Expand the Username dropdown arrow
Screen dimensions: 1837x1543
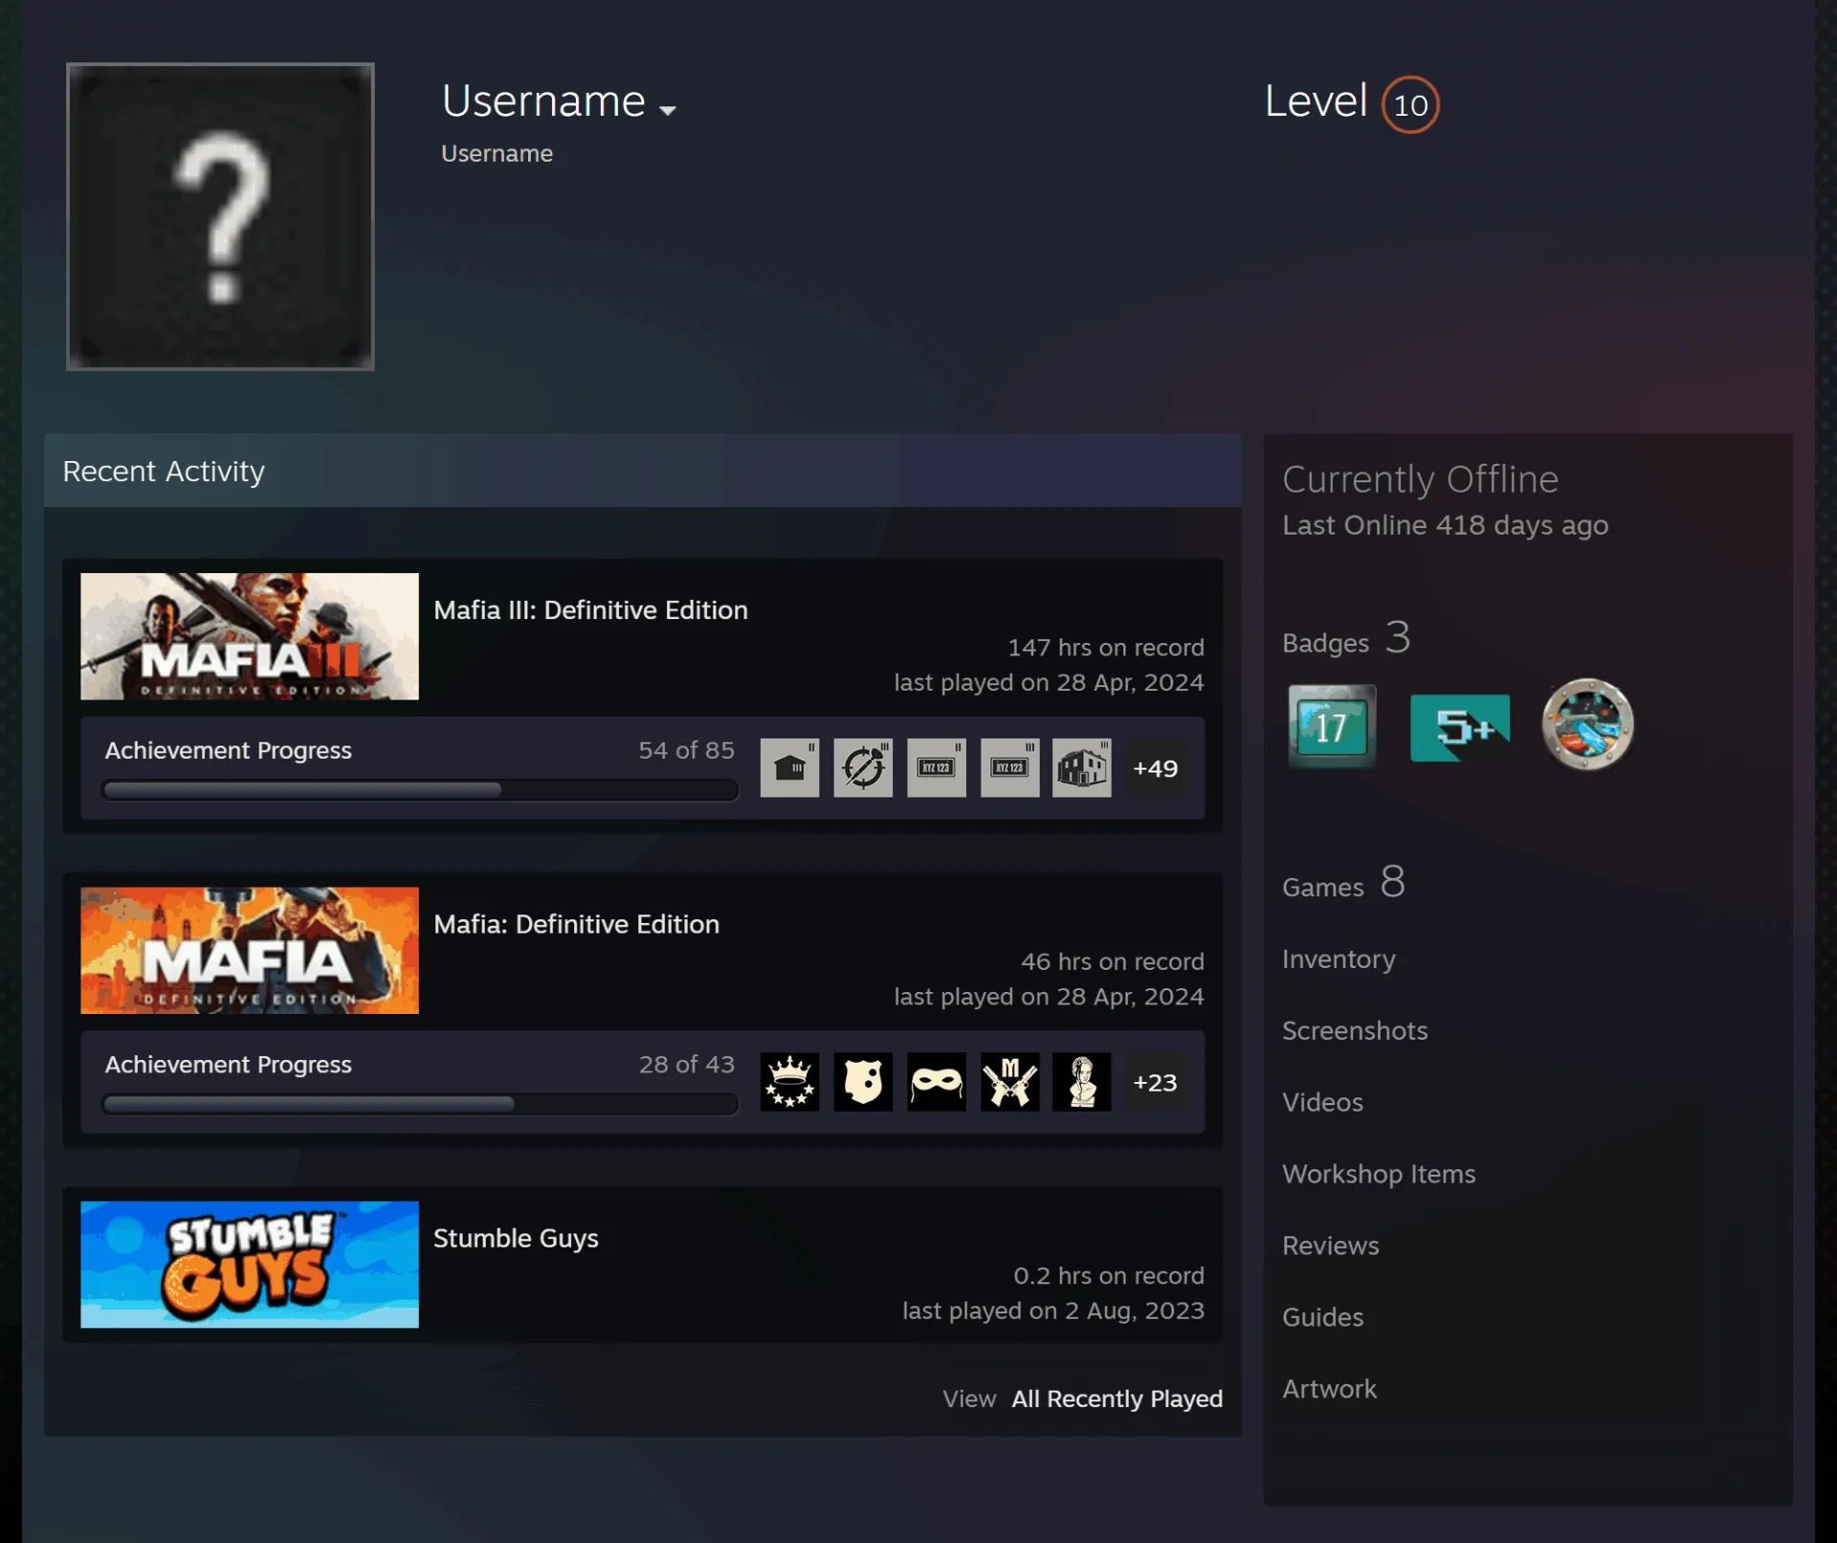[x=668, y=110]
